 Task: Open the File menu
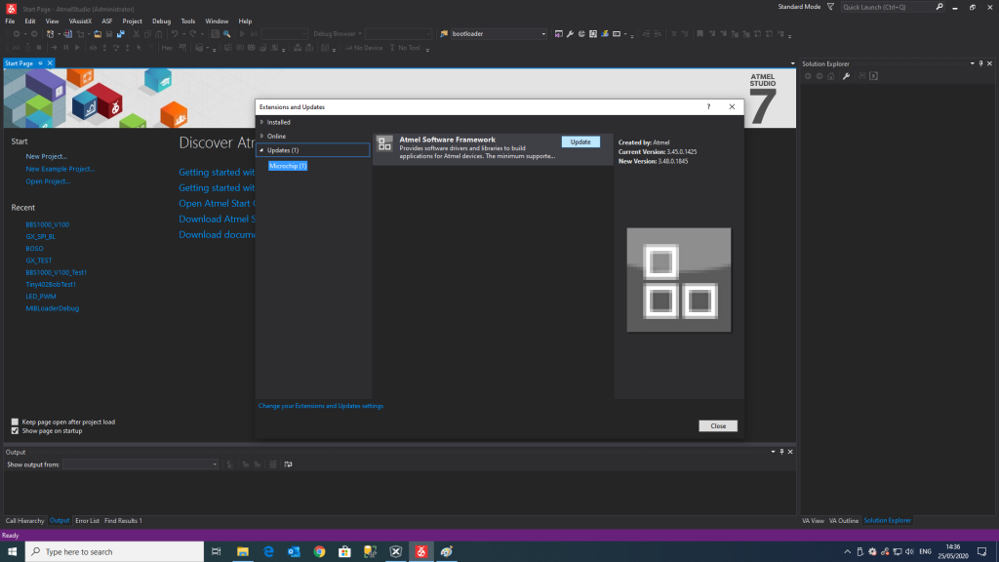tap(10, 21)
